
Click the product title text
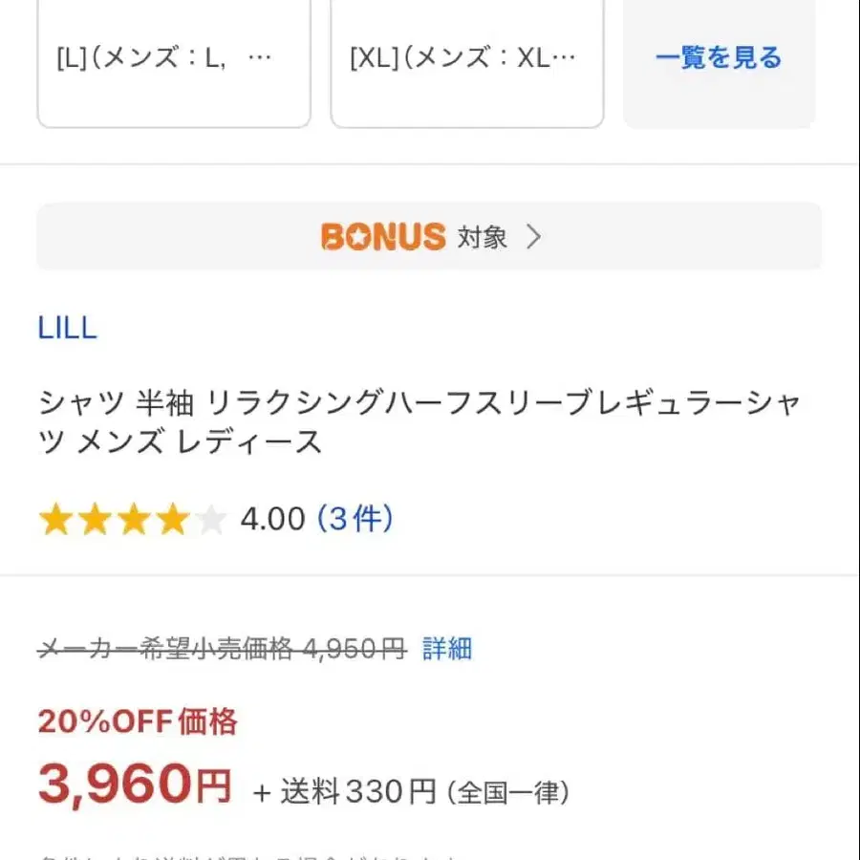pyautogui.click(x=419, y=421)
